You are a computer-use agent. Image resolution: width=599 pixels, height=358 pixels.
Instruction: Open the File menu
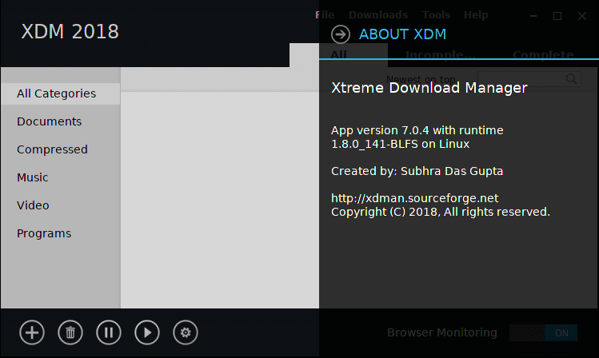325,15
